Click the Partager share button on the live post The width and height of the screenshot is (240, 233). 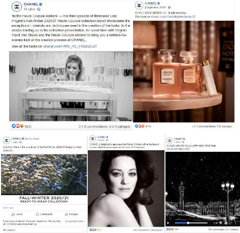[71, 214]
